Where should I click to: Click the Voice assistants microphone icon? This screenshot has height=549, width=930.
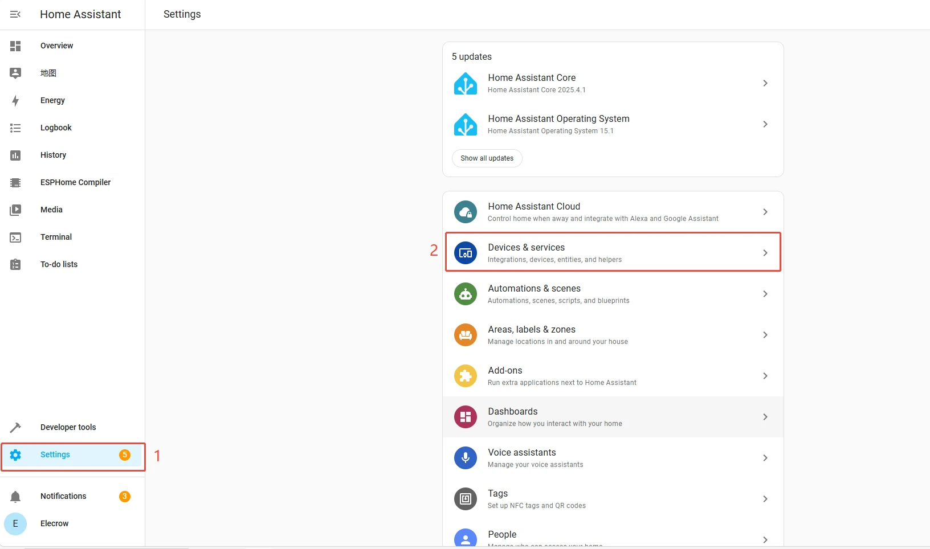pyautogui.click(x=465, y=458)
